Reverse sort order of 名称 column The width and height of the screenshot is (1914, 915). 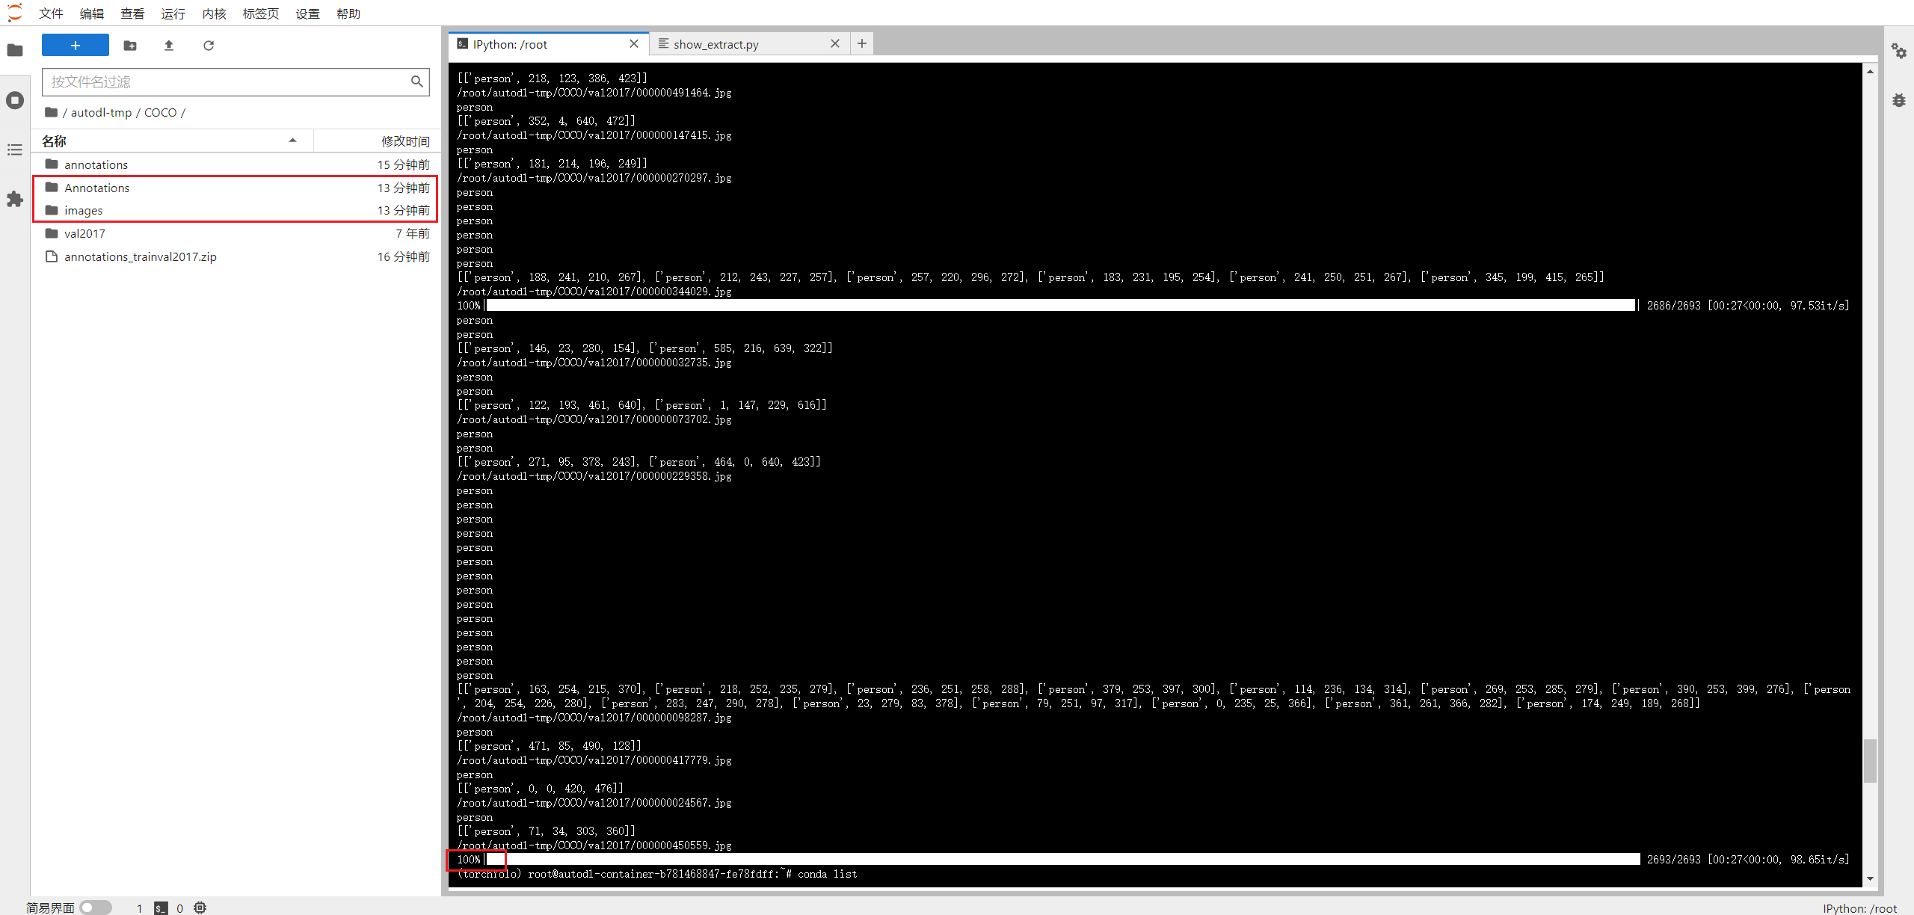[x=292, y=141]
